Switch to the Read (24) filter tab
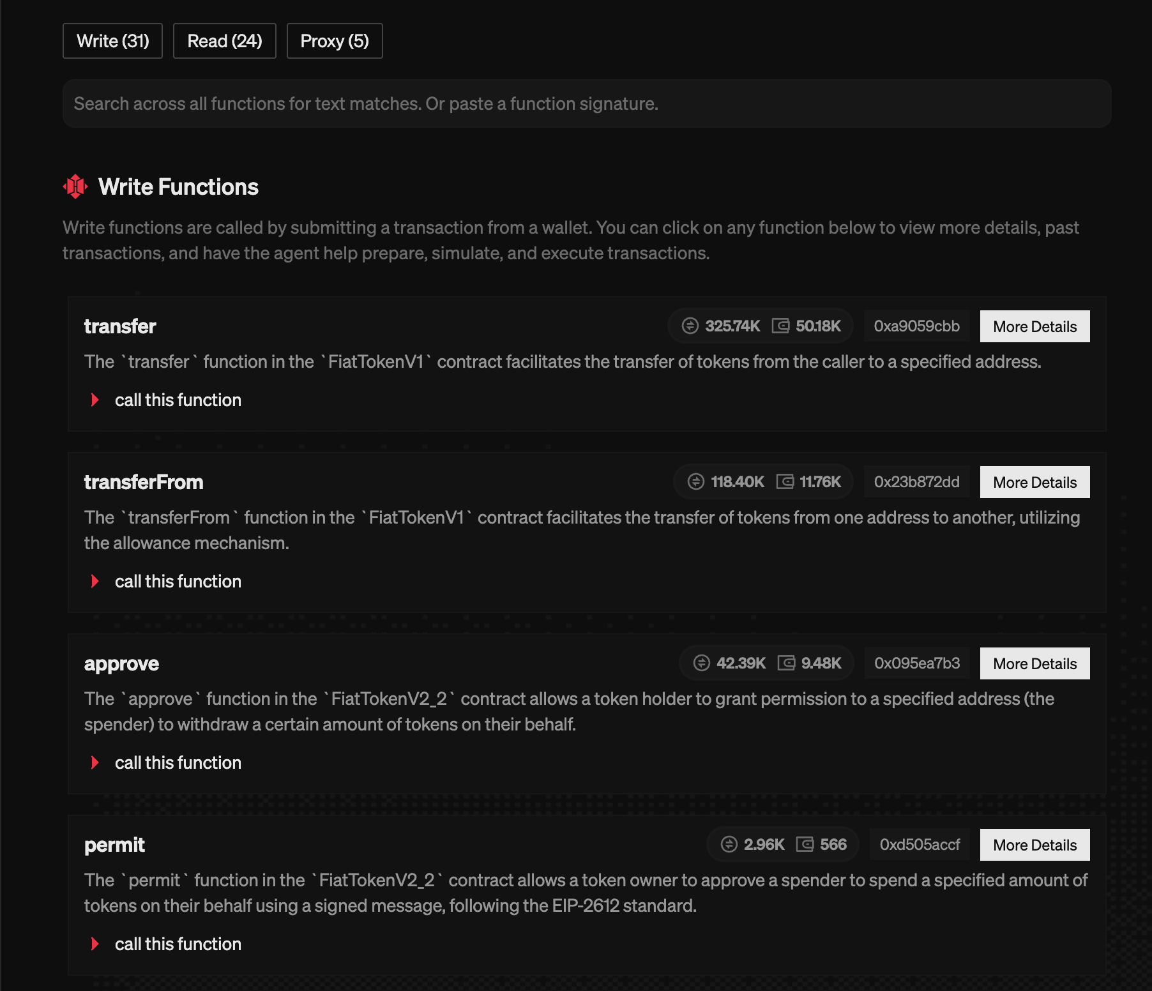Viewport: 1152px width, 991px height. pos(224,40)
